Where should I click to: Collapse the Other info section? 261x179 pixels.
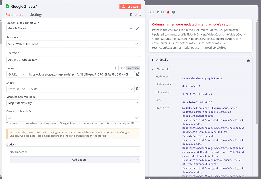[153, 69]
